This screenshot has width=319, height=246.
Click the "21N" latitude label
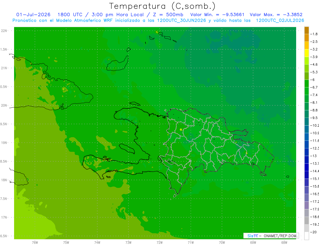(4, 68)
